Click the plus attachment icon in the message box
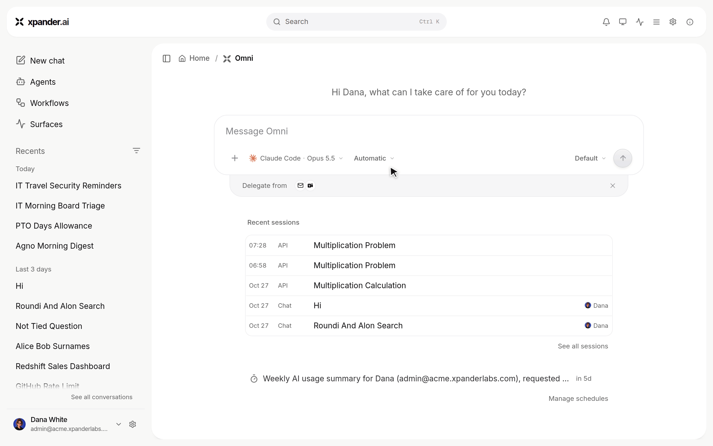Viewport: 713px width, 446px height. point(235,158)
